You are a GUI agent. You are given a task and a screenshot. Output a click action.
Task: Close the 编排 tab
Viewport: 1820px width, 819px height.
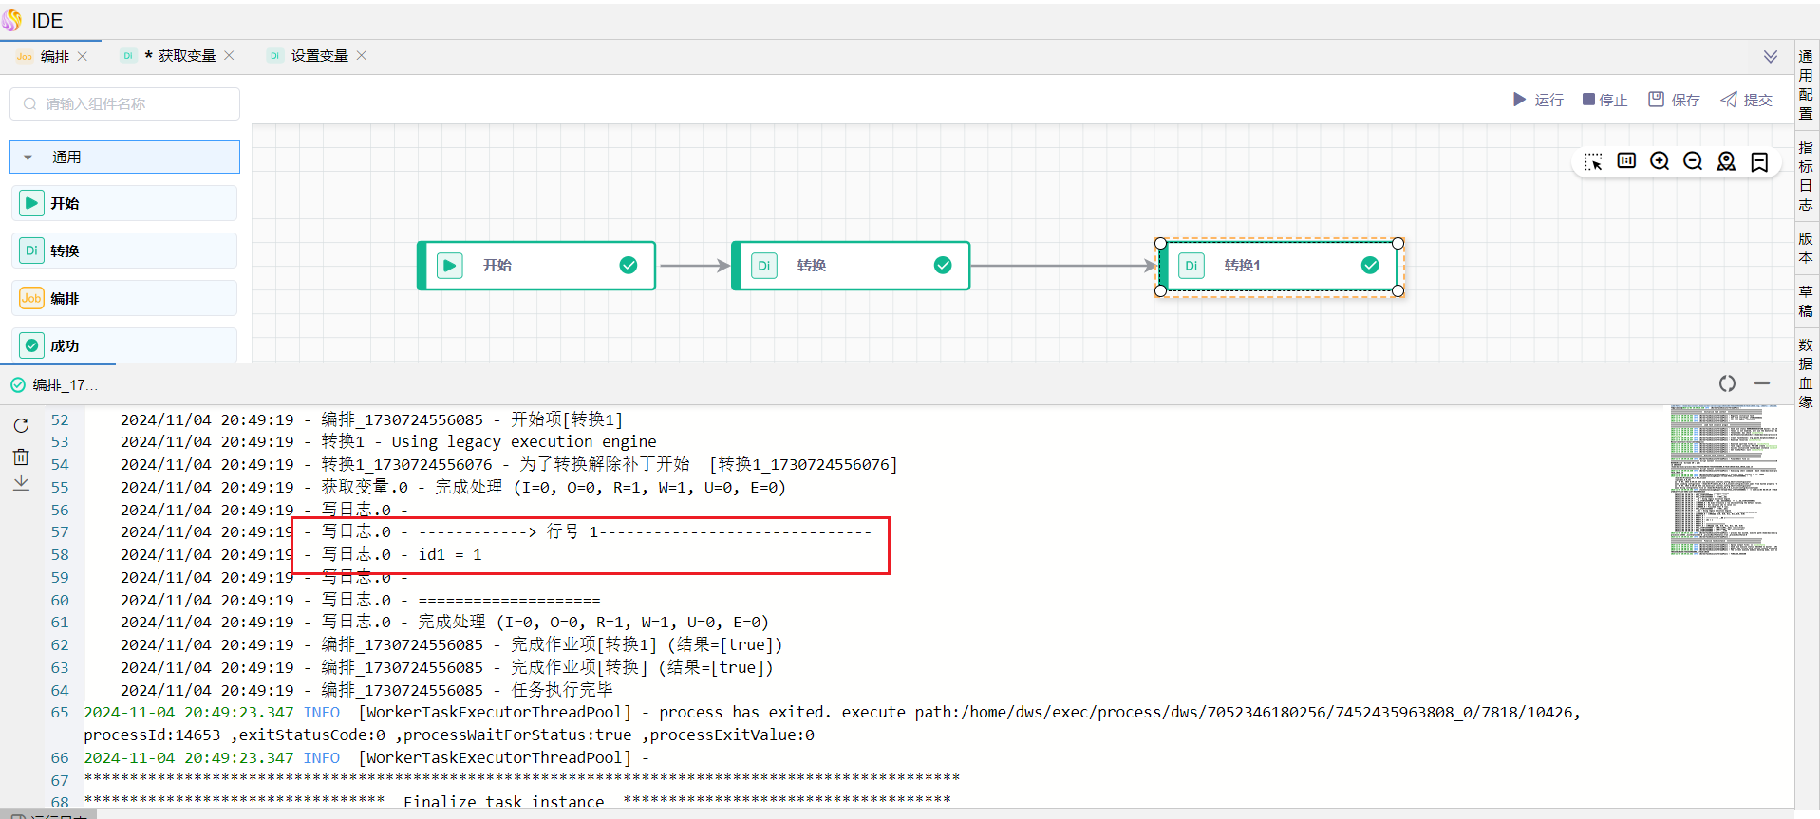pyautogui.click(x=83, y=56)
